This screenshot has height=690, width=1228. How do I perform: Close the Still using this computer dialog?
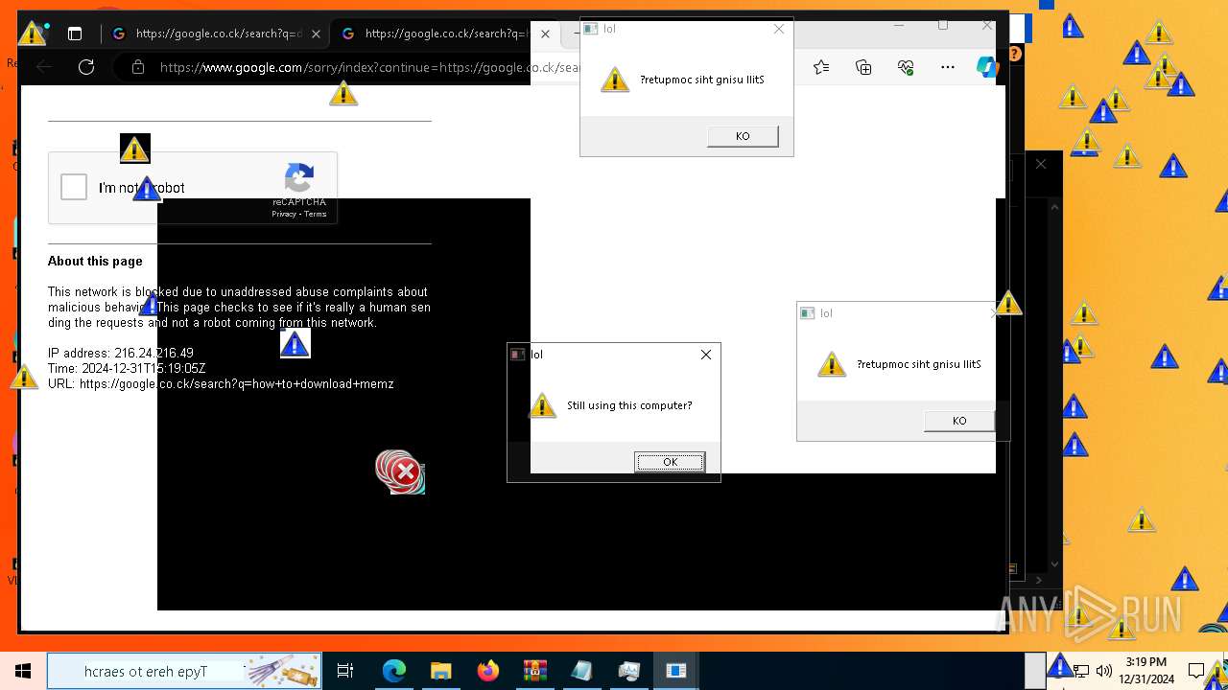[706, 355]
